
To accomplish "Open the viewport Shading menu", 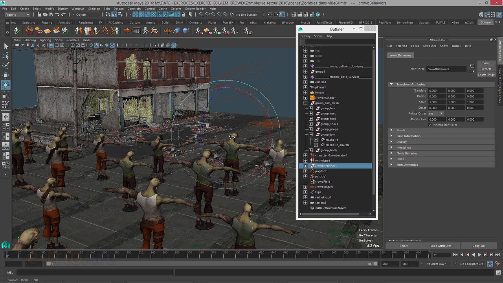I will [30, 40].
